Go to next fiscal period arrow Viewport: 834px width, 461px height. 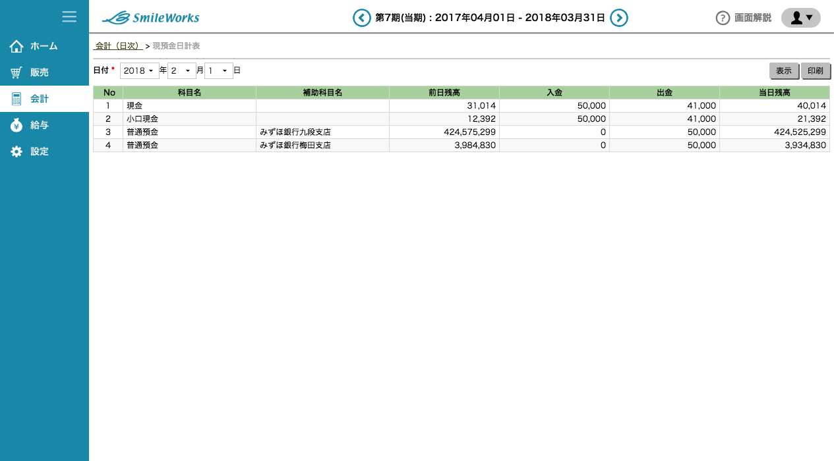click(x=618, y=18)
